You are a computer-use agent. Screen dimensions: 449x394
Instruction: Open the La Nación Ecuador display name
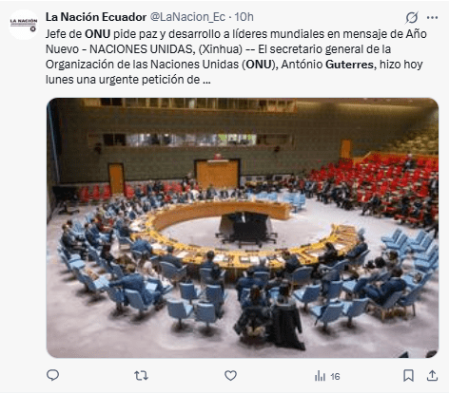(96, 17)
